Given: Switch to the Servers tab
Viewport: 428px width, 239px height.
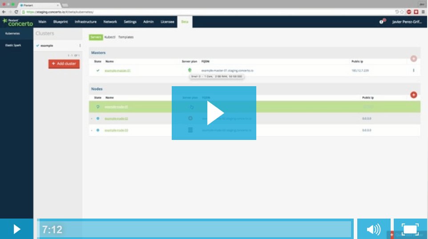Looking at the screenshot, I should tap(96, 37).
